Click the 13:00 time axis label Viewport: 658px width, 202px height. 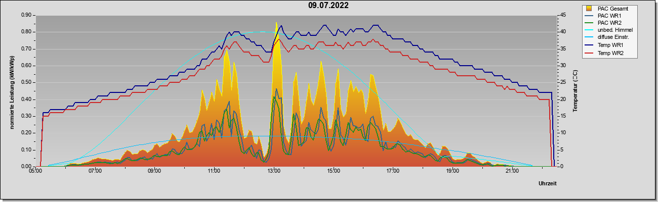[274, 172]
